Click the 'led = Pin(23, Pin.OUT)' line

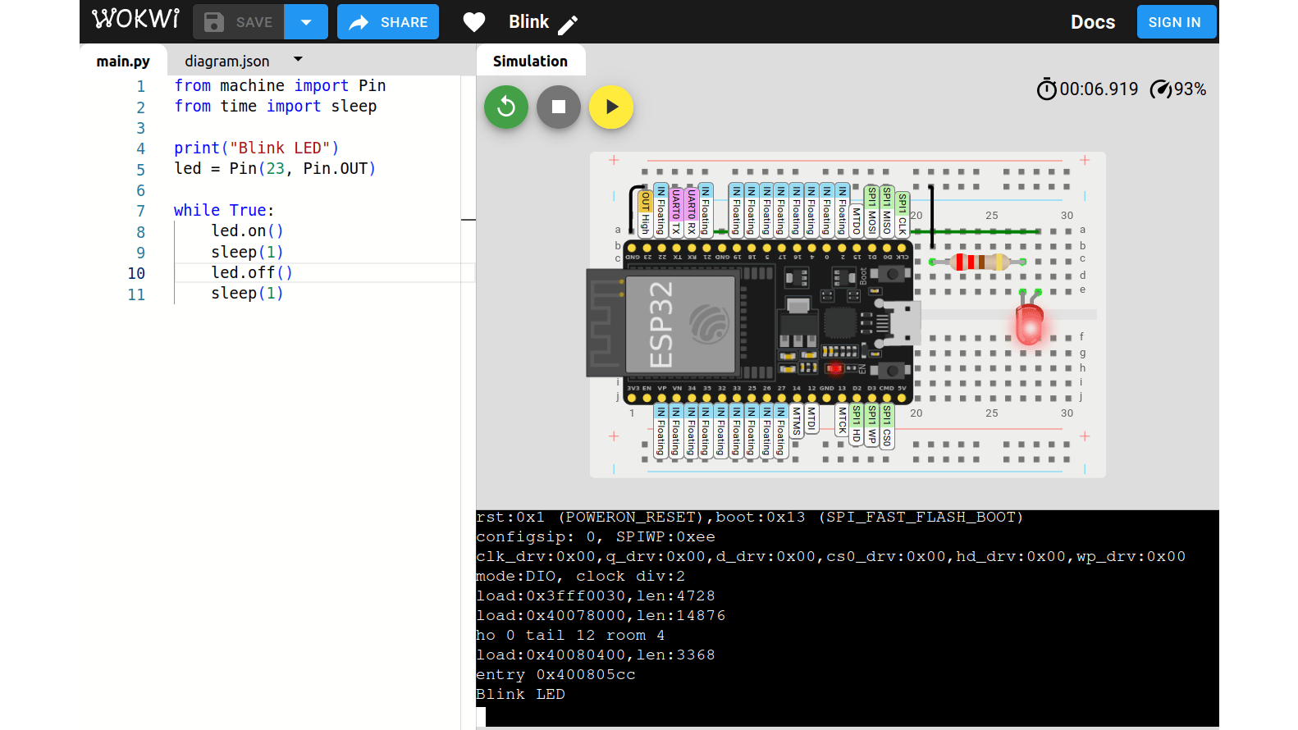(x=275, y=169)
